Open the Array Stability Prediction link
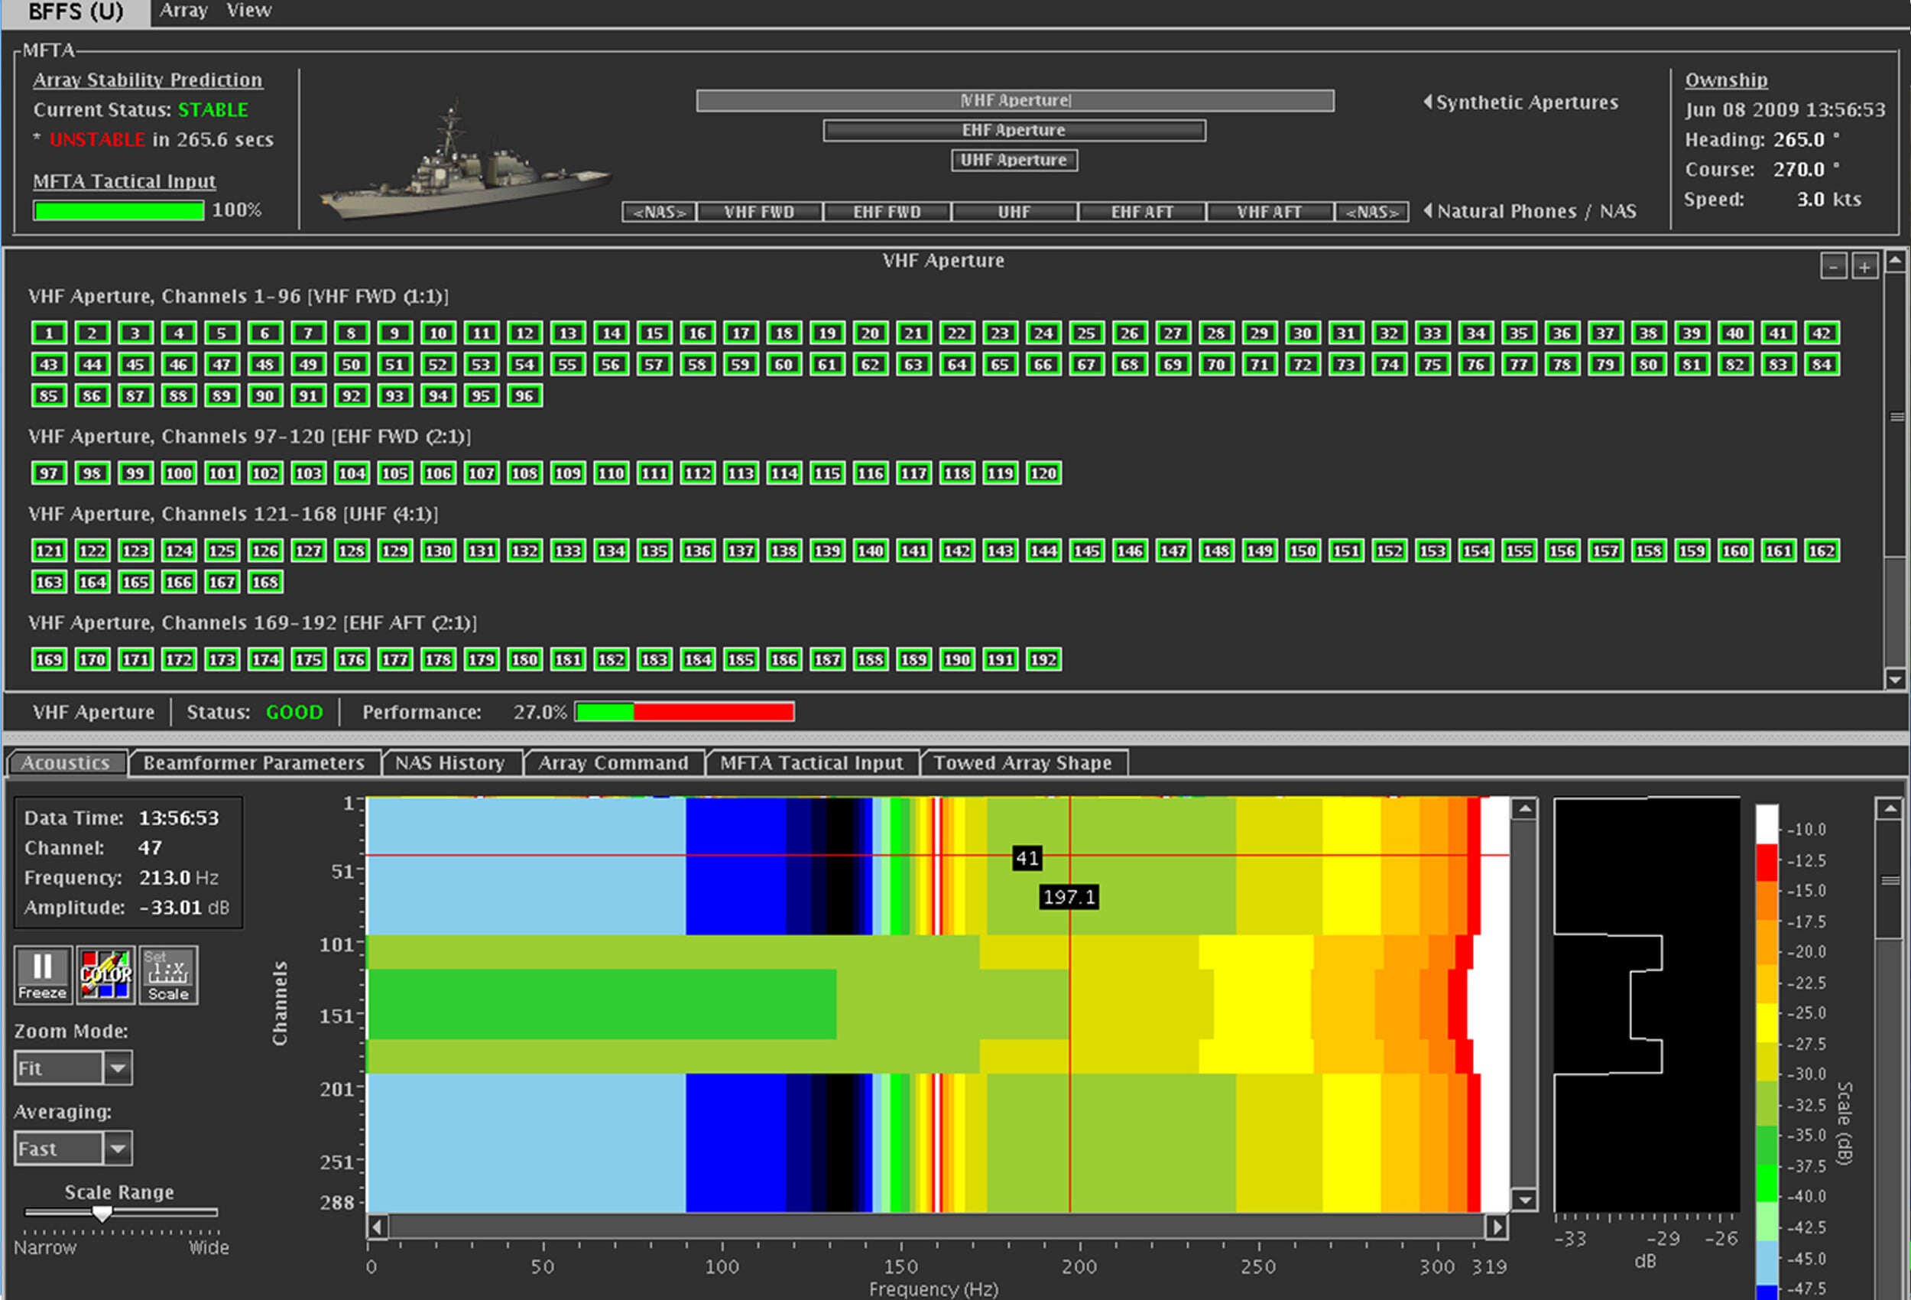 pos(148,80)
